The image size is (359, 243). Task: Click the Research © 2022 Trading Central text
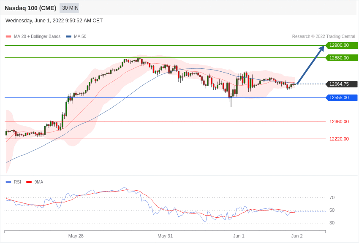pos(324,37)
